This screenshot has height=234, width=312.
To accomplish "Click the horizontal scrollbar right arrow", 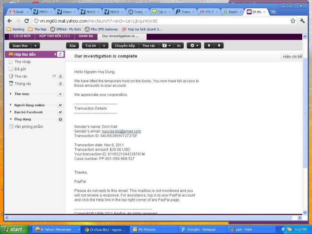I will (x=300, y=218).
